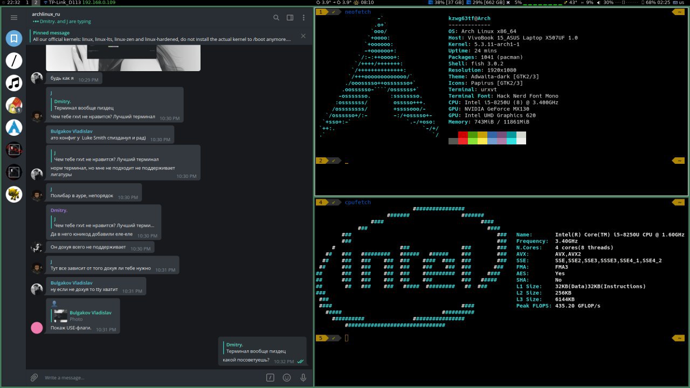Image resolution: width=690 pixels, height=388 pixels.
Task: Select the 'ну если не дохуя то tty хватит' message
Action: coord(96,286)
